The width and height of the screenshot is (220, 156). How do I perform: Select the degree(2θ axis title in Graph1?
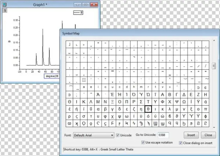[x=52, y=76]
